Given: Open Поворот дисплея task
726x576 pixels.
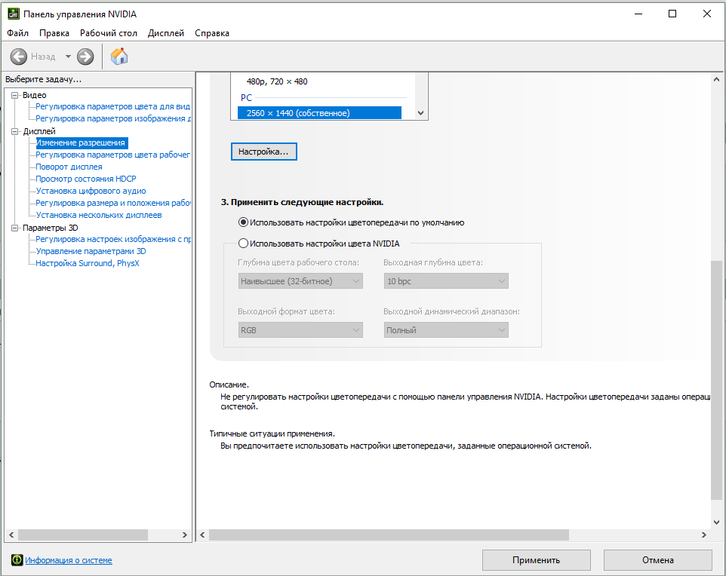Looking at the screenshot, I should pos(69,167).
